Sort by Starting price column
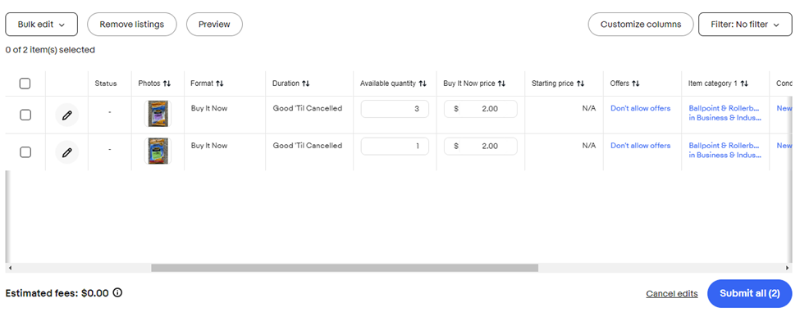The height and width of the screenshot is (312, 800). pyautogui.click(x=580, y=84)
